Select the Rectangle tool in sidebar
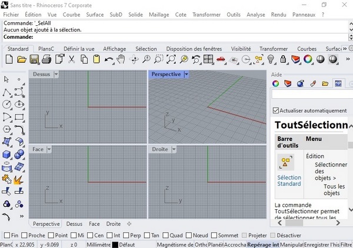The width and height of the screenshot is (353, 248). (19, 117)
